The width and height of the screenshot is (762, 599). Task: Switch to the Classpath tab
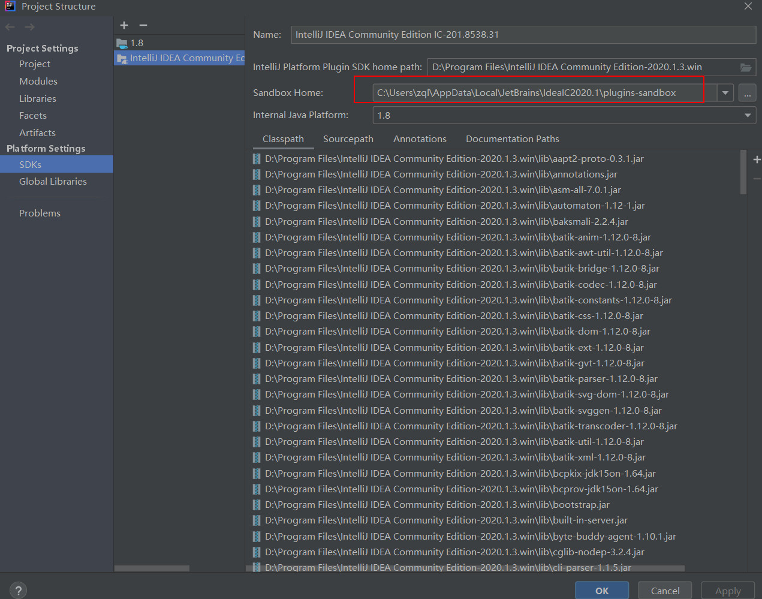tap(283, 139)
